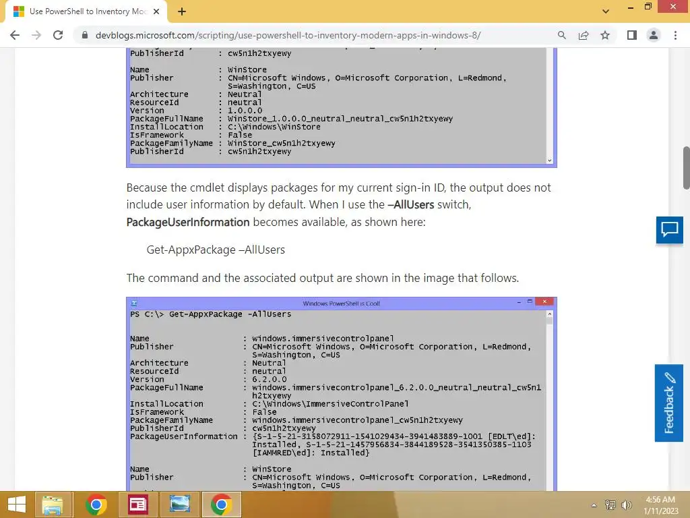Show hidden system tray icons
Viewport: 690px width, 518px height.
coord(594,505)
